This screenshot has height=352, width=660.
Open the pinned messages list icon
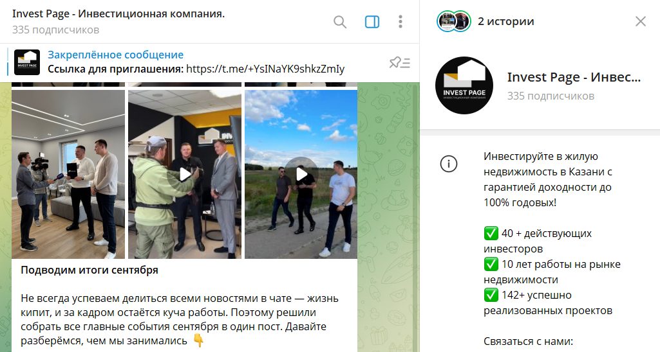click(x=399, y=62)
